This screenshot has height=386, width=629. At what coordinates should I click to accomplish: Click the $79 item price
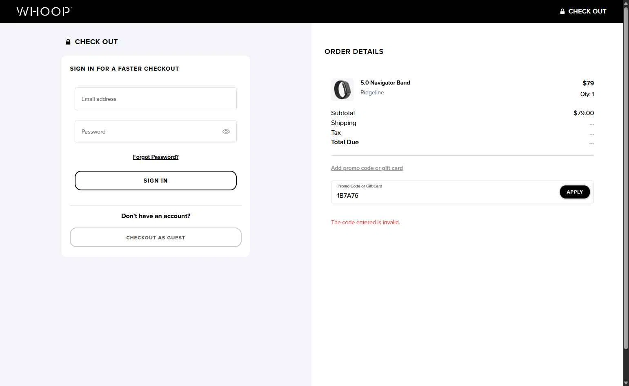click(x=588, y=83)
